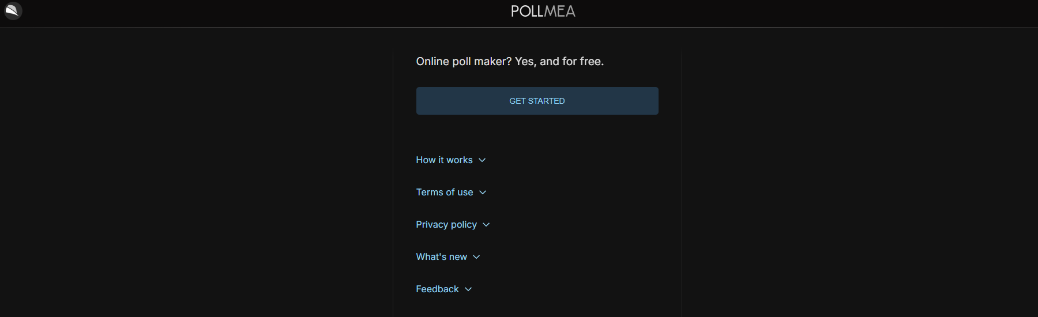
Task: Click the 'Online poll maker?' tagline text
Action: (x=464, y=62)
